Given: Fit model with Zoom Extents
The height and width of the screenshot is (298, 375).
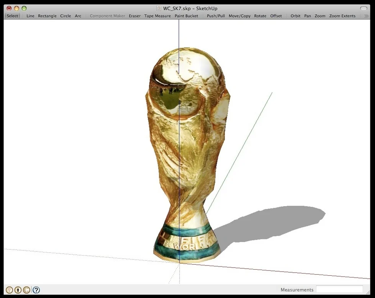Looking at the screenshot, I should click(x=342, y=16).
